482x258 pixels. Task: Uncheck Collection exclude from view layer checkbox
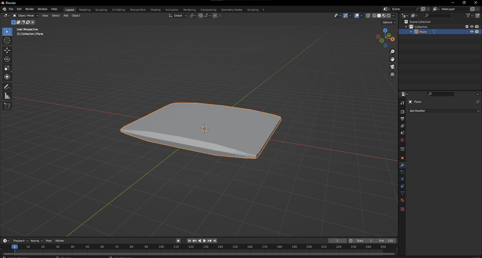pos(467,27)
